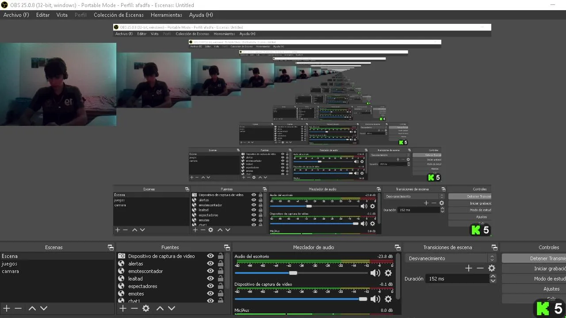Image resolution: width=566 pixels, height=318 pixels.
Task: Move selected source down in Fuentes
Action: click(172, 308)
